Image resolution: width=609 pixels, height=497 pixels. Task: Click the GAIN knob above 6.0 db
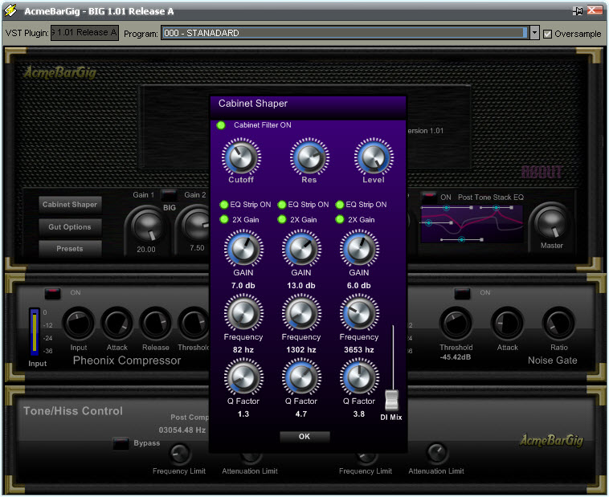pos(359,249)
